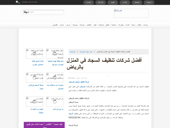Click the inline السجاد link in the بسمة الرياض paragraph

tap(71, 114)
